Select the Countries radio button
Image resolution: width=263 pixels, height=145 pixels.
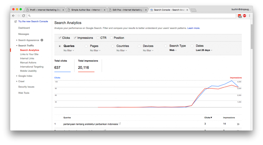[112, 46]
